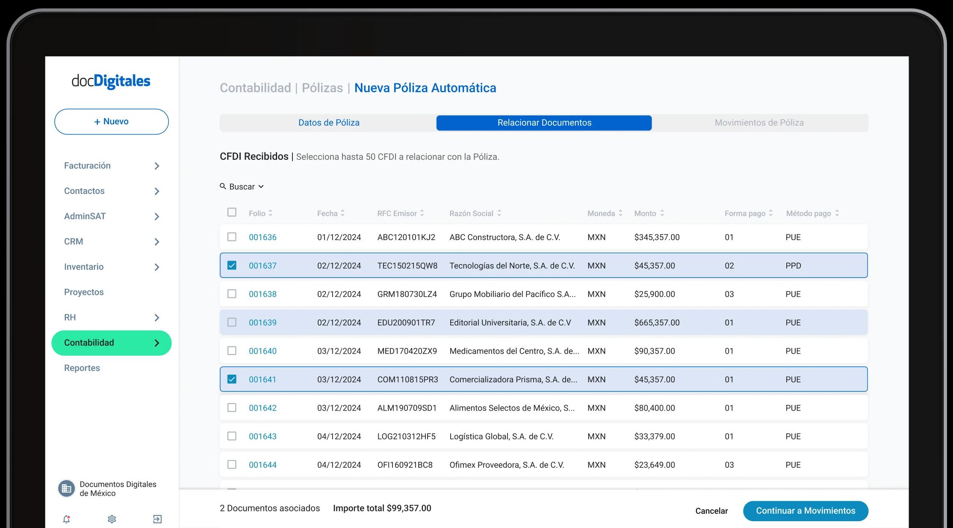Open the settings gear icon
Screen dimensions: 953x528
[x=112, y=519]
